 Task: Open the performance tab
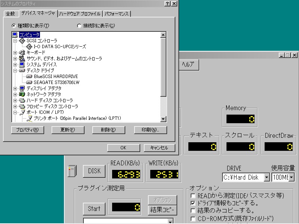(x=116, y=14)
